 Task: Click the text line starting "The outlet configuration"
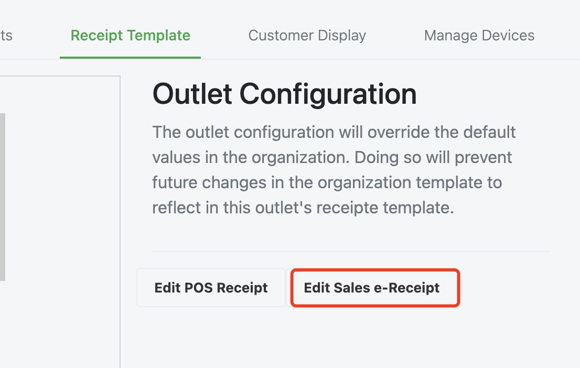[334, 133]
